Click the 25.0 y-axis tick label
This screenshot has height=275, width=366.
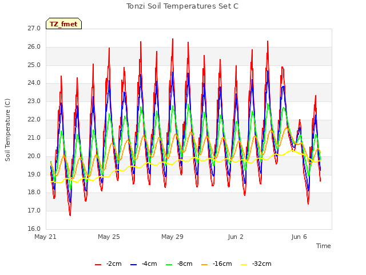[x=34, y=65]
